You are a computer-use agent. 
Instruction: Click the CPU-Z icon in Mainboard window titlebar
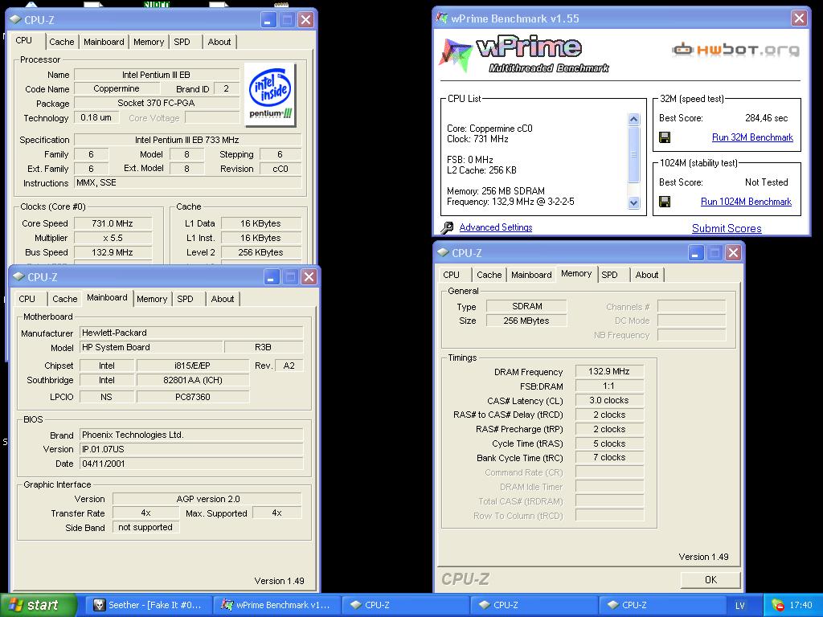click(x=19, y=276)
